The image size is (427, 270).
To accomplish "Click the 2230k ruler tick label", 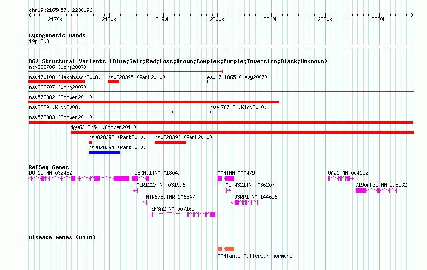I will [x=379, y=19].
